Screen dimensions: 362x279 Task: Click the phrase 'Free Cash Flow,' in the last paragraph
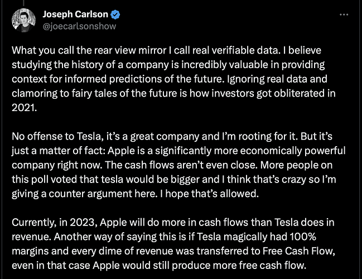click(x=299, y=251)
